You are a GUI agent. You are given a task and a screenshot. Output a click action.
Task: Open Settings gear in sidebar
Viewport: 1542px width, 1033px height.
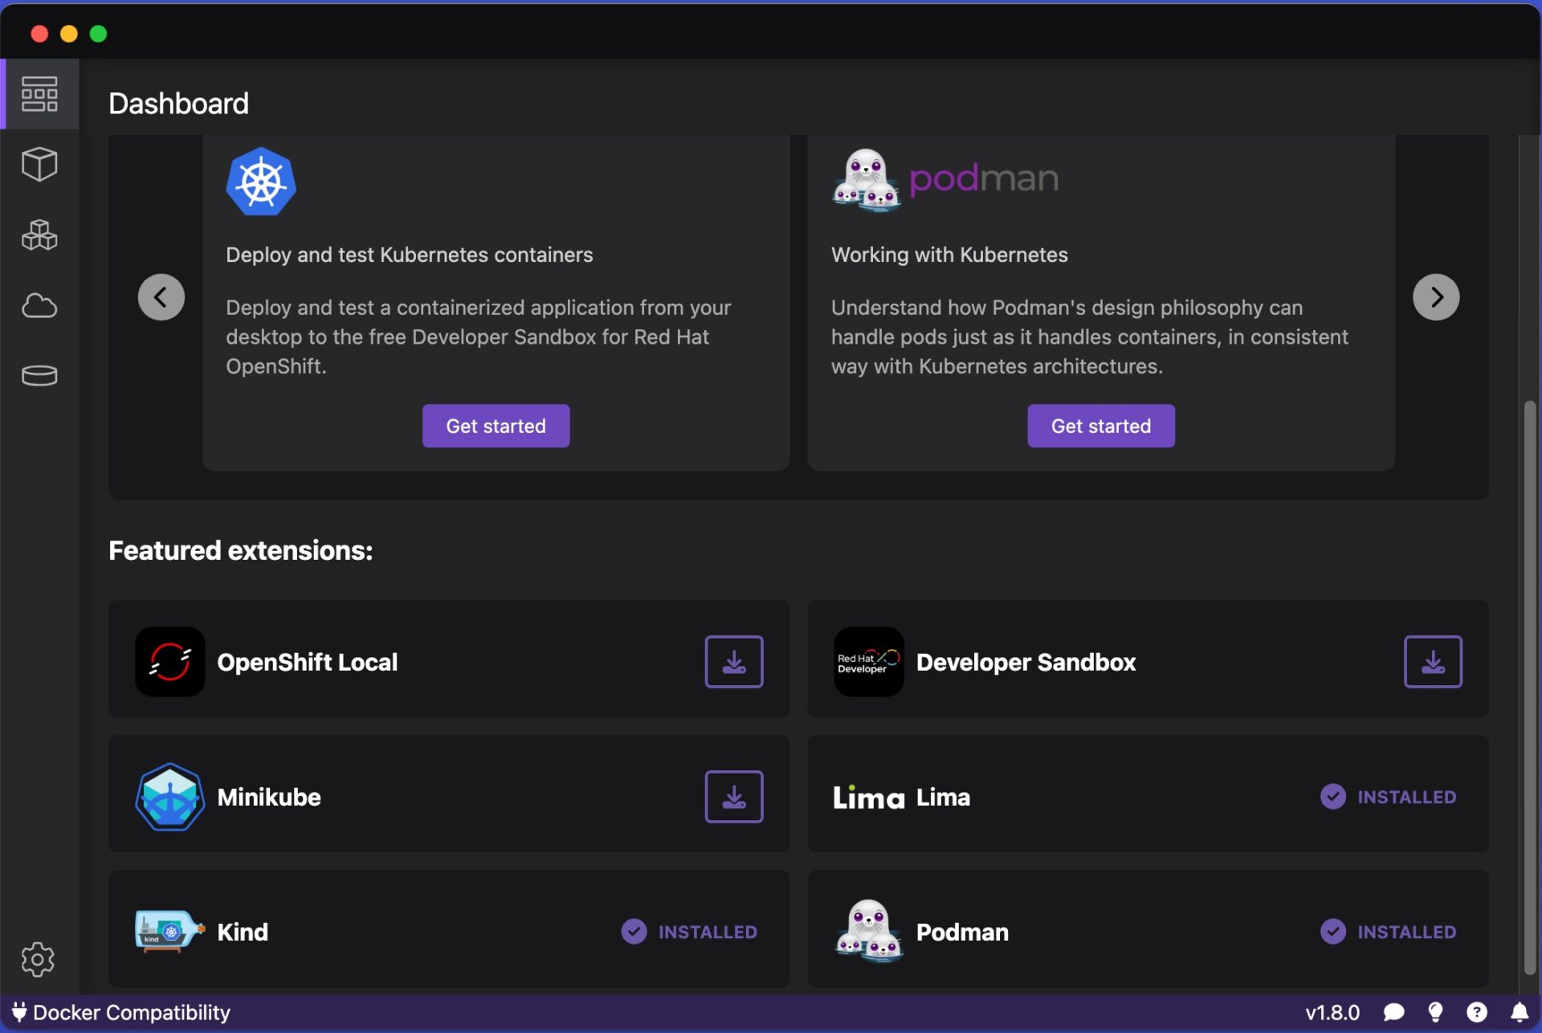click(38, 959)
